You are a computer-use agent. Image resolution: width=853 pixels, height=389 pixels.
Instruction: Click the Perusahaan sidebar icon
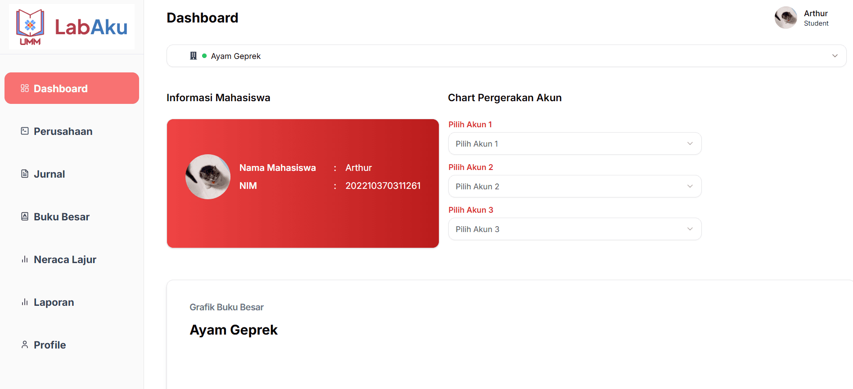[x=25, y=131]
